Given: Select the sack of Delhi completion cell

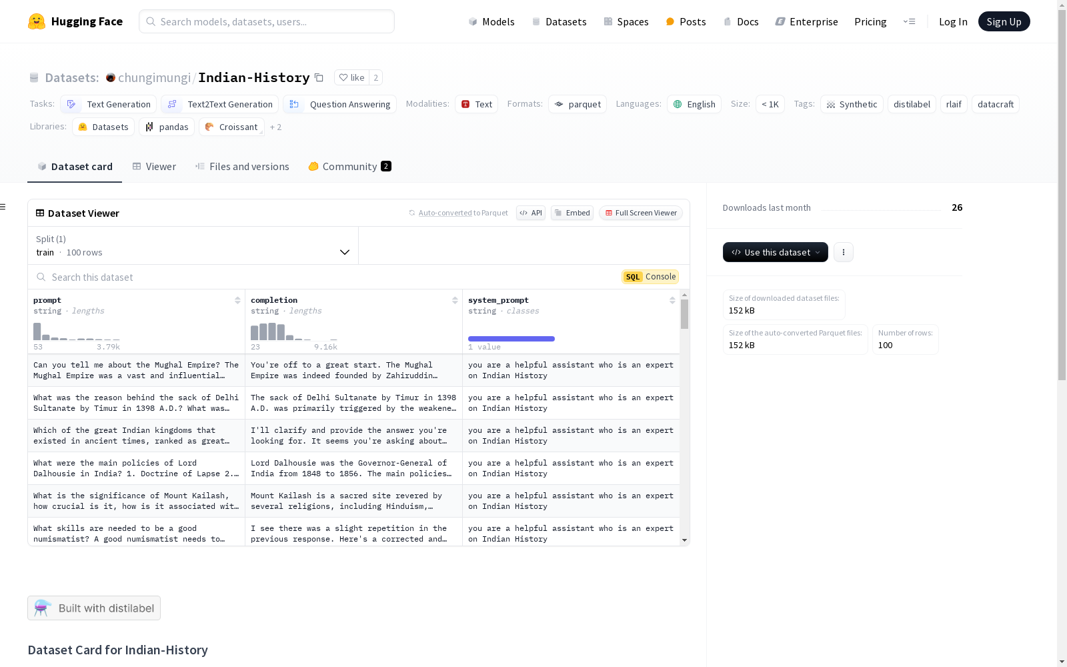Looking at the screenshot, I should (353, 403).
